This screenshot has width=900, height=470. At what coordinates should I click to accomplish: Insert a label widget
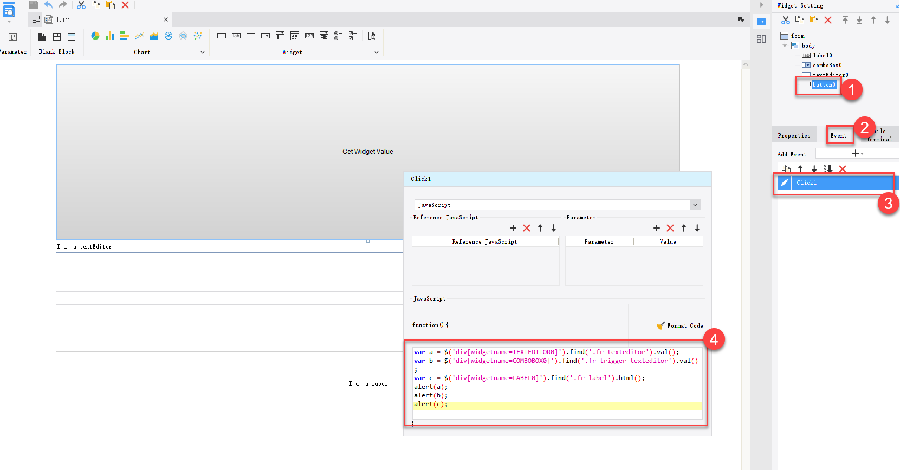[236, 36]
